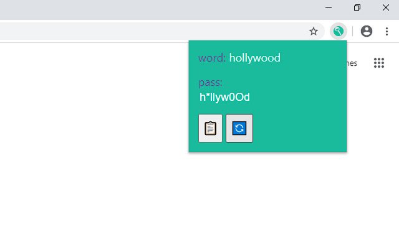Select the word 'hollywood' text
The image size is (399, 249).
(255, 58)
